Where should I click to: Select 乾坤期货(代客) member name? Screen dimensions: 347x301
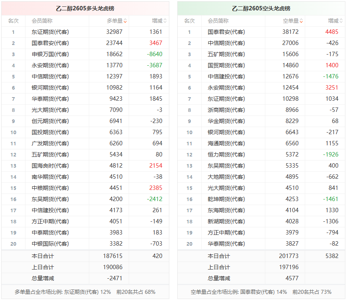[x=226, y=199]
